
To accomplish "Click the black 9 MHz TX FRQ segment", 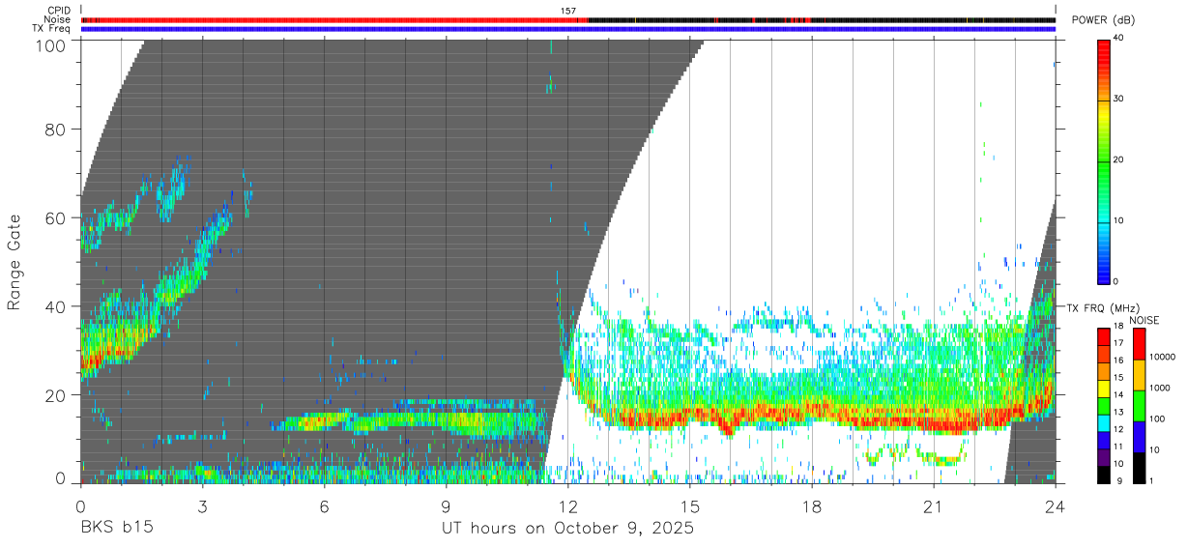I will 1104,475.
